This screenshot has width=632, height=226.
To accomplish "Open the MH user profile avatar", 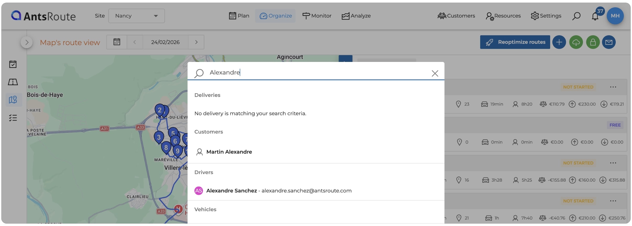I will [x=615, y=16].
